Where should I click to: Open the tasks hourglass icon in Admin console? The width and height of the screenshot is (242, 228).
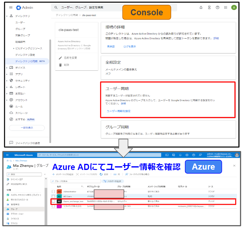209,7
